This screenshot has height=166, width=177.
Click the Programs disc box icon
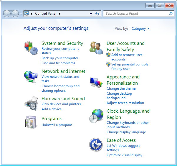click(x=31, y=122)
